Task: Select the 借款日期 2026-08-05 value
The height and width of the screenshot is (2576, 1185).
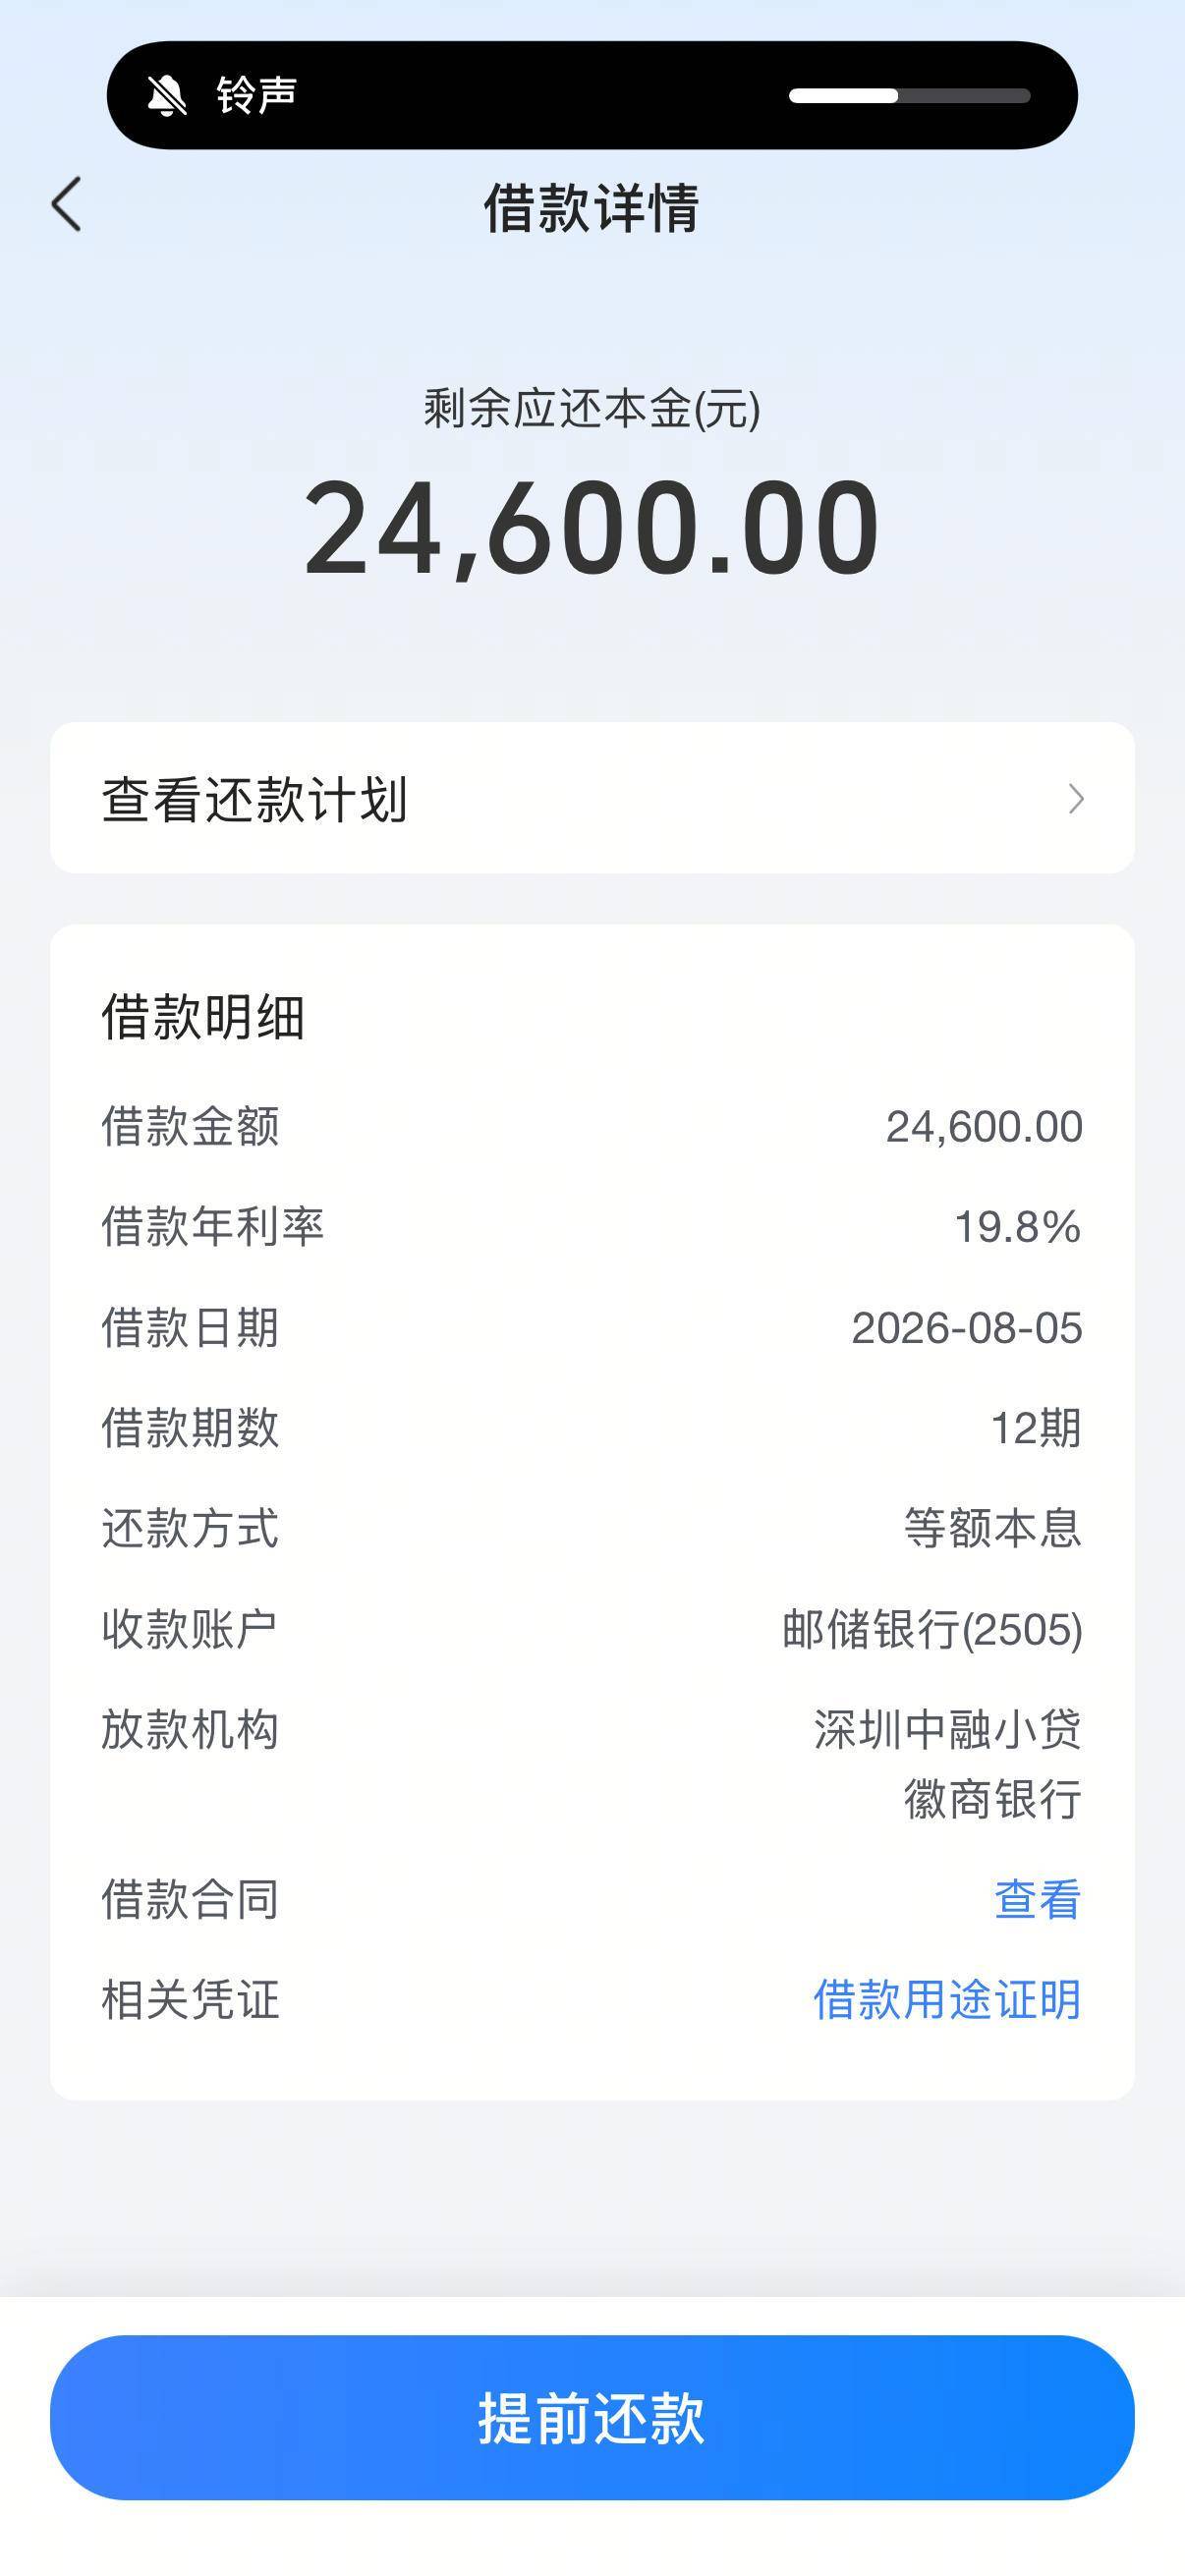Action: (966, 1328)
